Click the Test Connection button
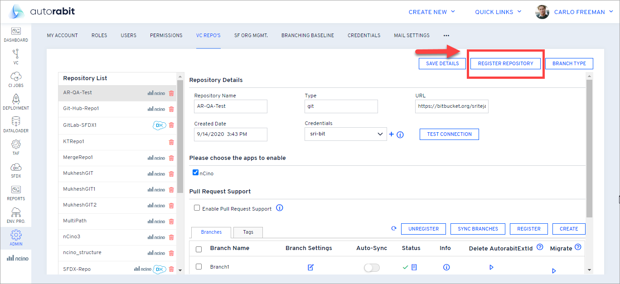The image size is (620, 284). (449, 134)
